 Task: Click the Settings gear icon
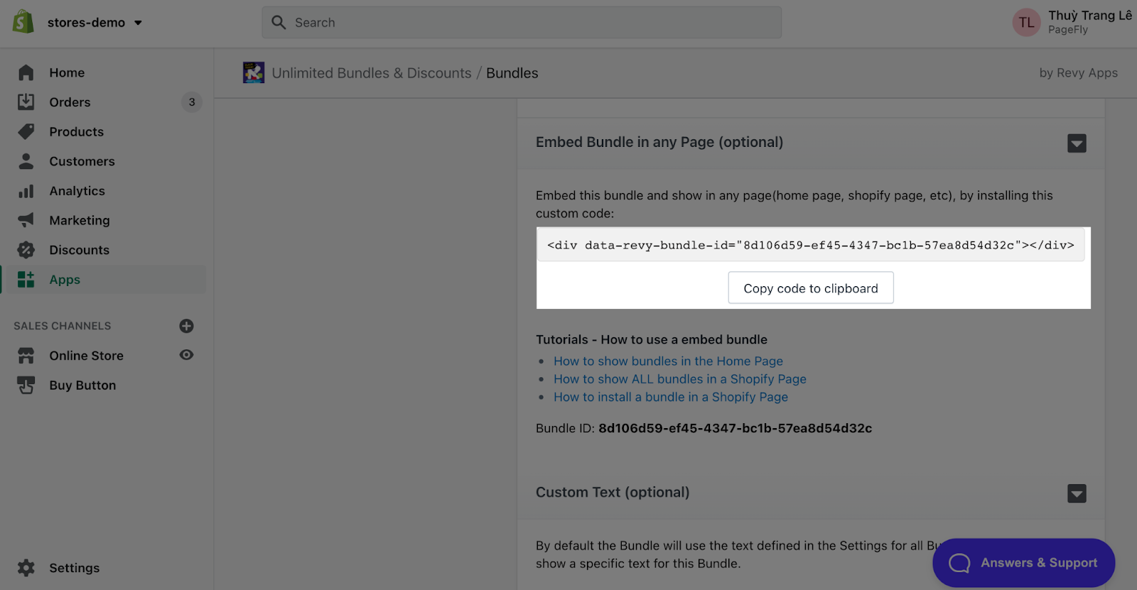point(26,568)
